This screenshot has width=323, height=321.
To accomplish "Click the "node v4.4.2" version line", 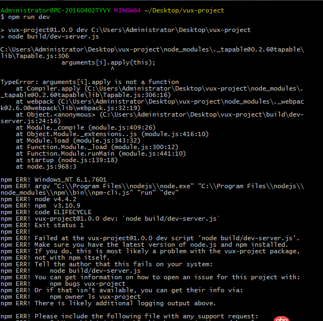I will pos(38,199).
